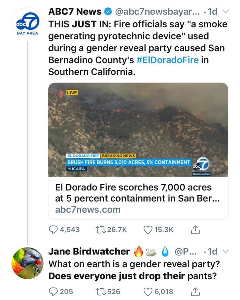Click ABC7's blue verified badge

click(x=108, y=12)
